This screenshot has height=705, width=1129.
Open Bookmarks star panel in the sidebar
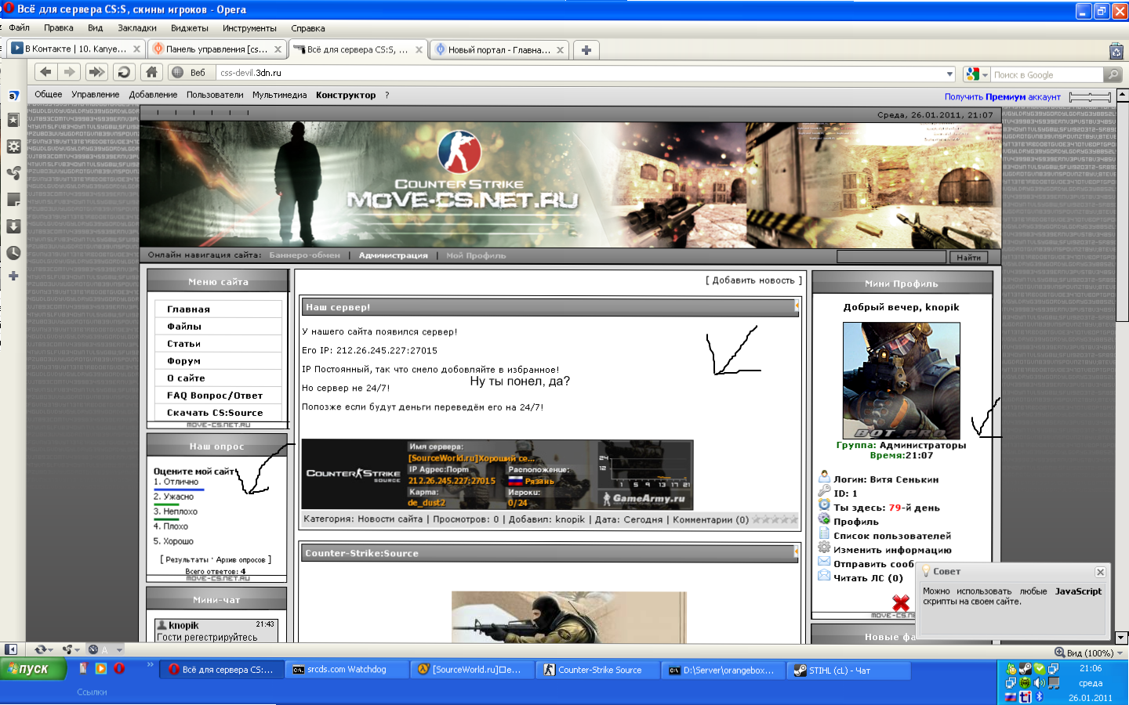click(13, 120)
